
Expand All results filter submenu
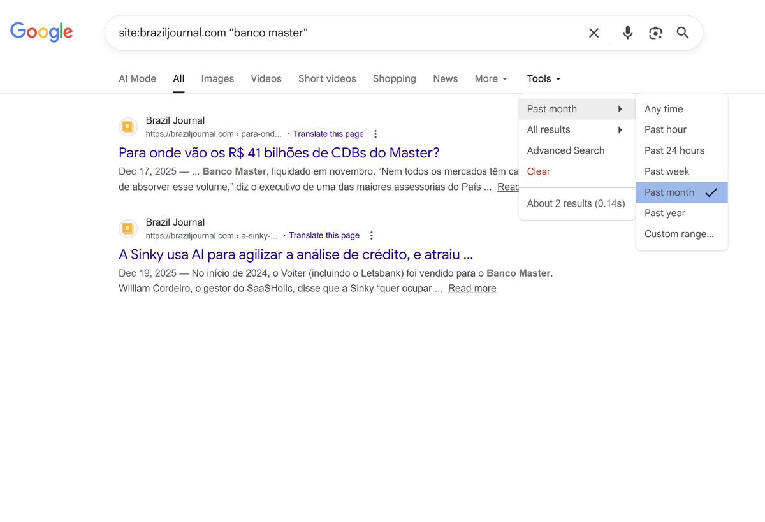[x=577, y=129]
